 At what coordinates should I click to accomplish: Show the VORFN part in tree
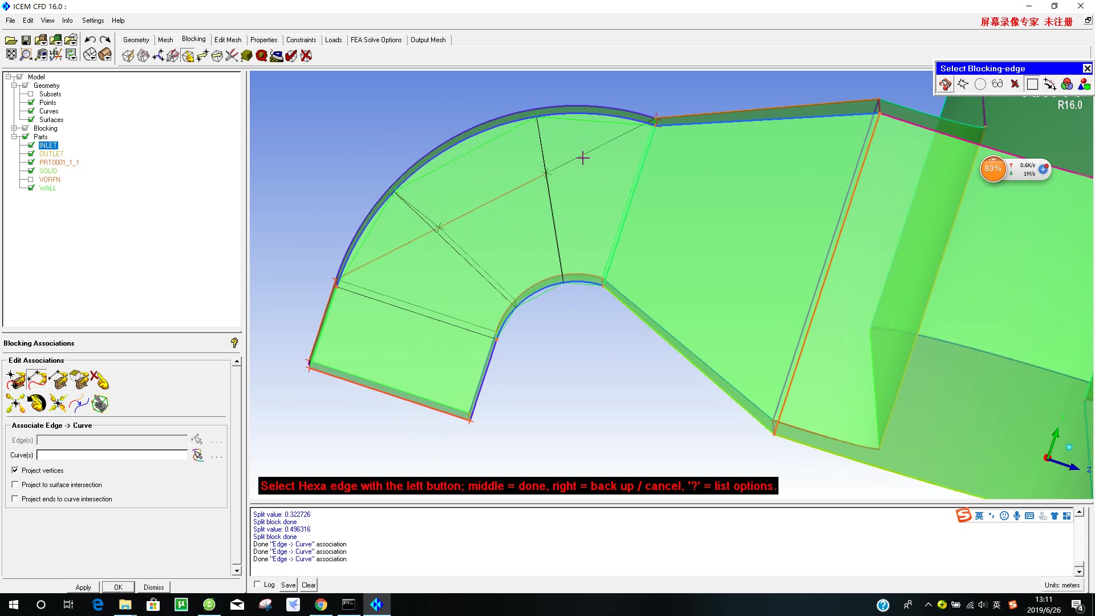pyautogui.click(x=31, y=179)
